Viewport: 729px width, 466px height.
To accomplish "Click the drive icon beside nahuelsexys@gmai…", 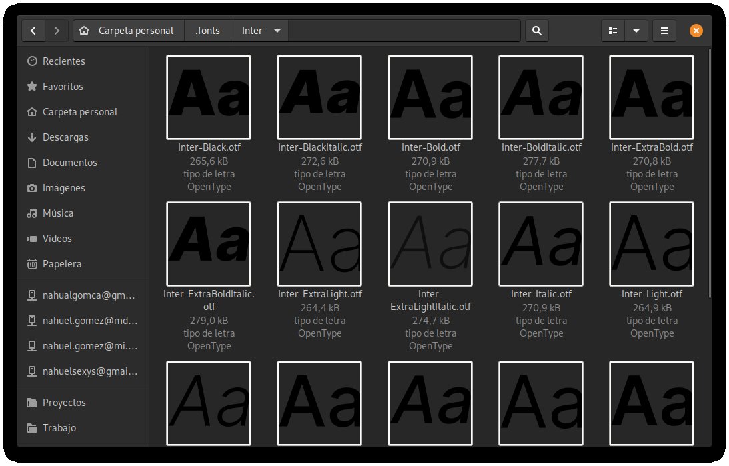I will (32, 371).
